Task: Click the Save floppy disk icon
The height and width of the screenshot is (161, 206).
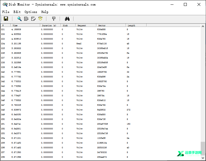Action: pyautogui.click(x=6, y=19)
